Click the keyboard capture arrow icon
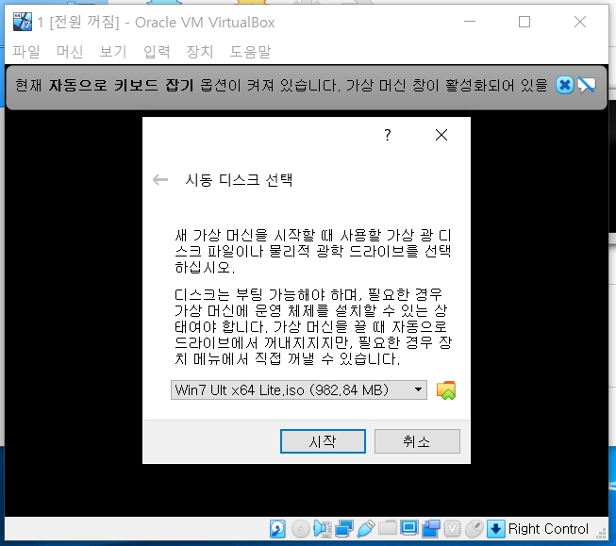The width and height of the screenshot is (616, 546). tap(495, 529)
